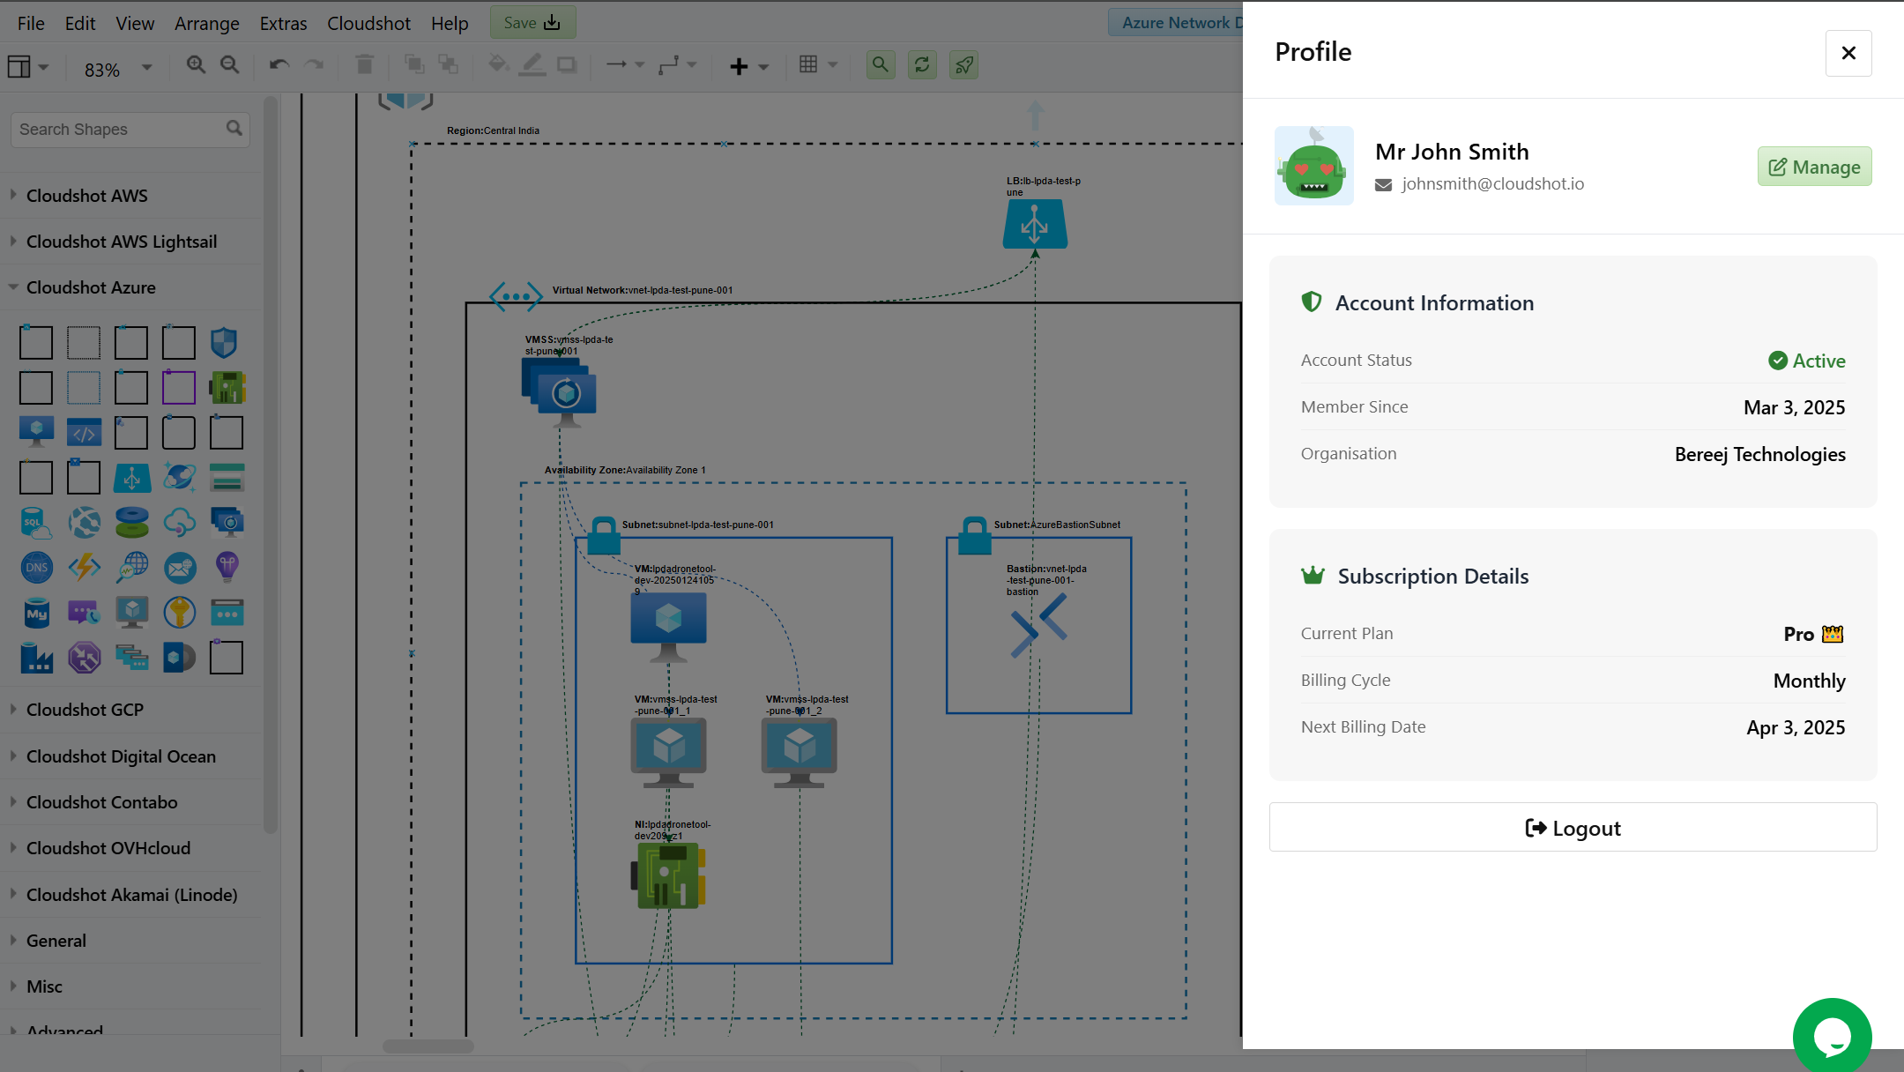Open the Table grid dropdown
The width and height of the screenshot is (1904, 1072).
point(818,64)
